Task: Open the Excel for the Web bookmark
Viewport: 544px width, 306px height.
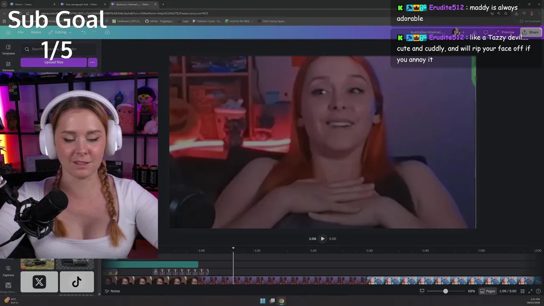Action: click(x=239, y=21)
